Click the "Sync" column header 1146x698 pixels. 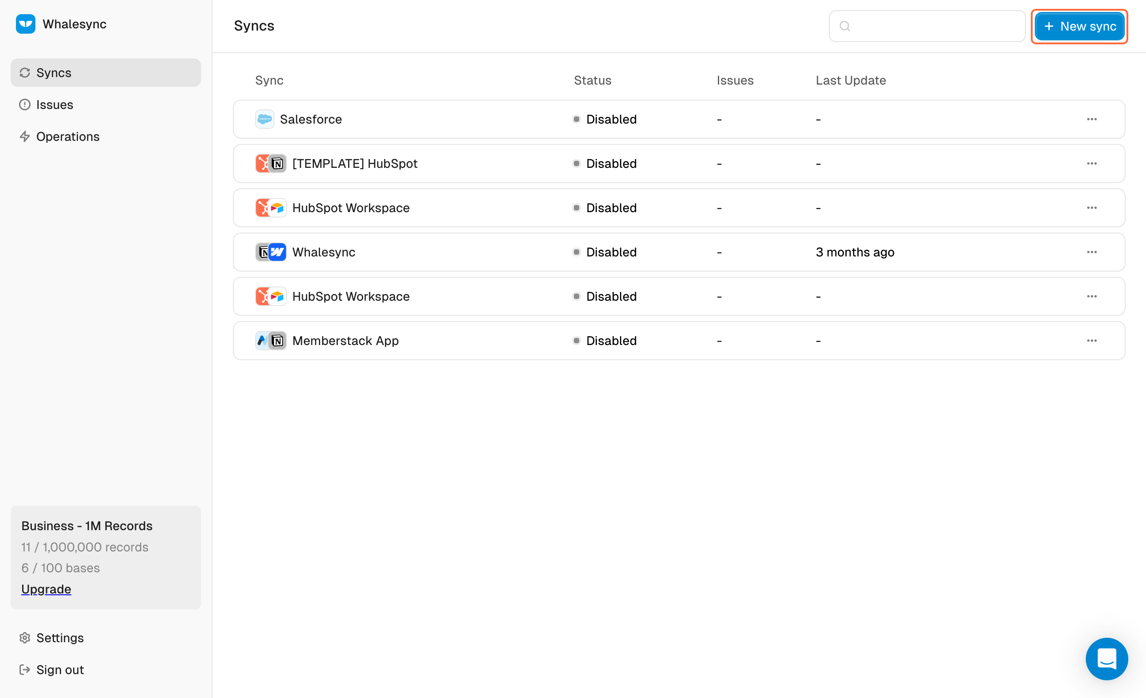pos(269,81)
